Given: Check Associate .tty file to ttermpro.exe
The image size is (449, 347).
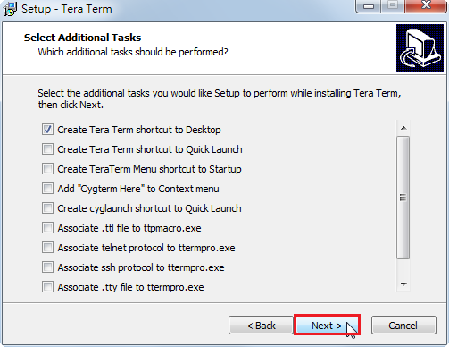Looking at the screenshot, I should point(47,286).
